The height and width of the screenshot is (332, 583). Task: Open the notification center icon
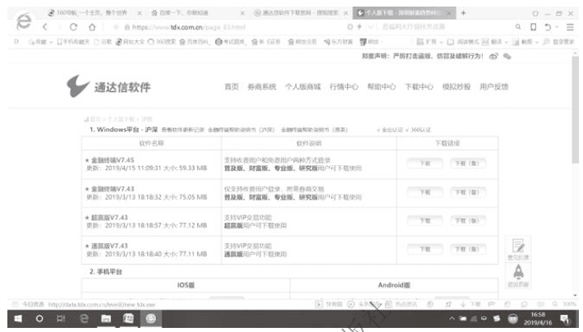[564, 319]
